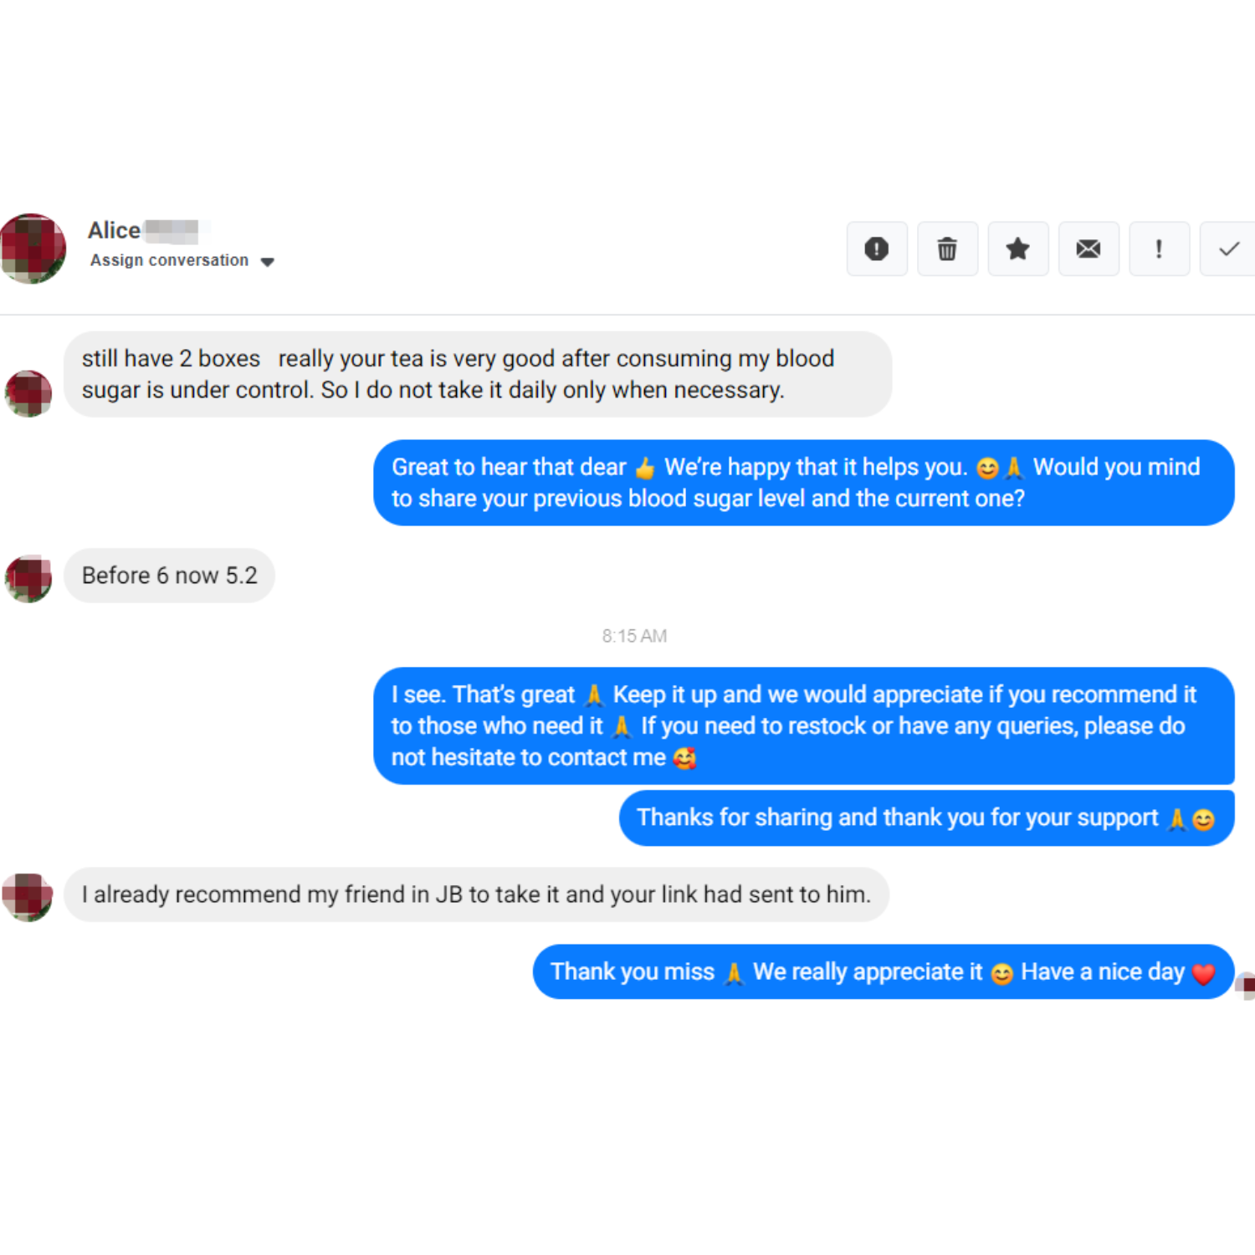1255x1255 pixels.
Task: Select 'I see. That's great' message bubble
Action: [803, 725]
